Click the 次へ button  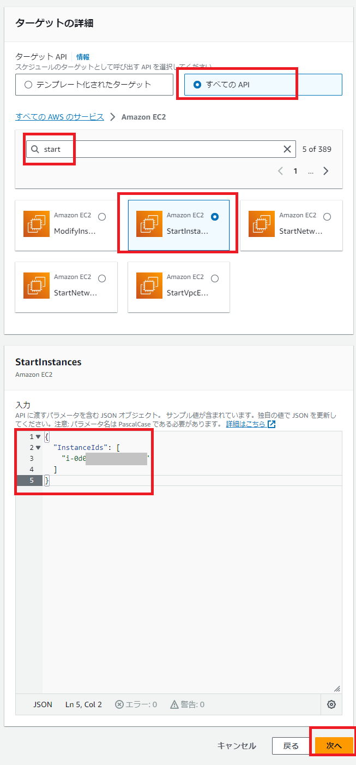coord(334,746)
